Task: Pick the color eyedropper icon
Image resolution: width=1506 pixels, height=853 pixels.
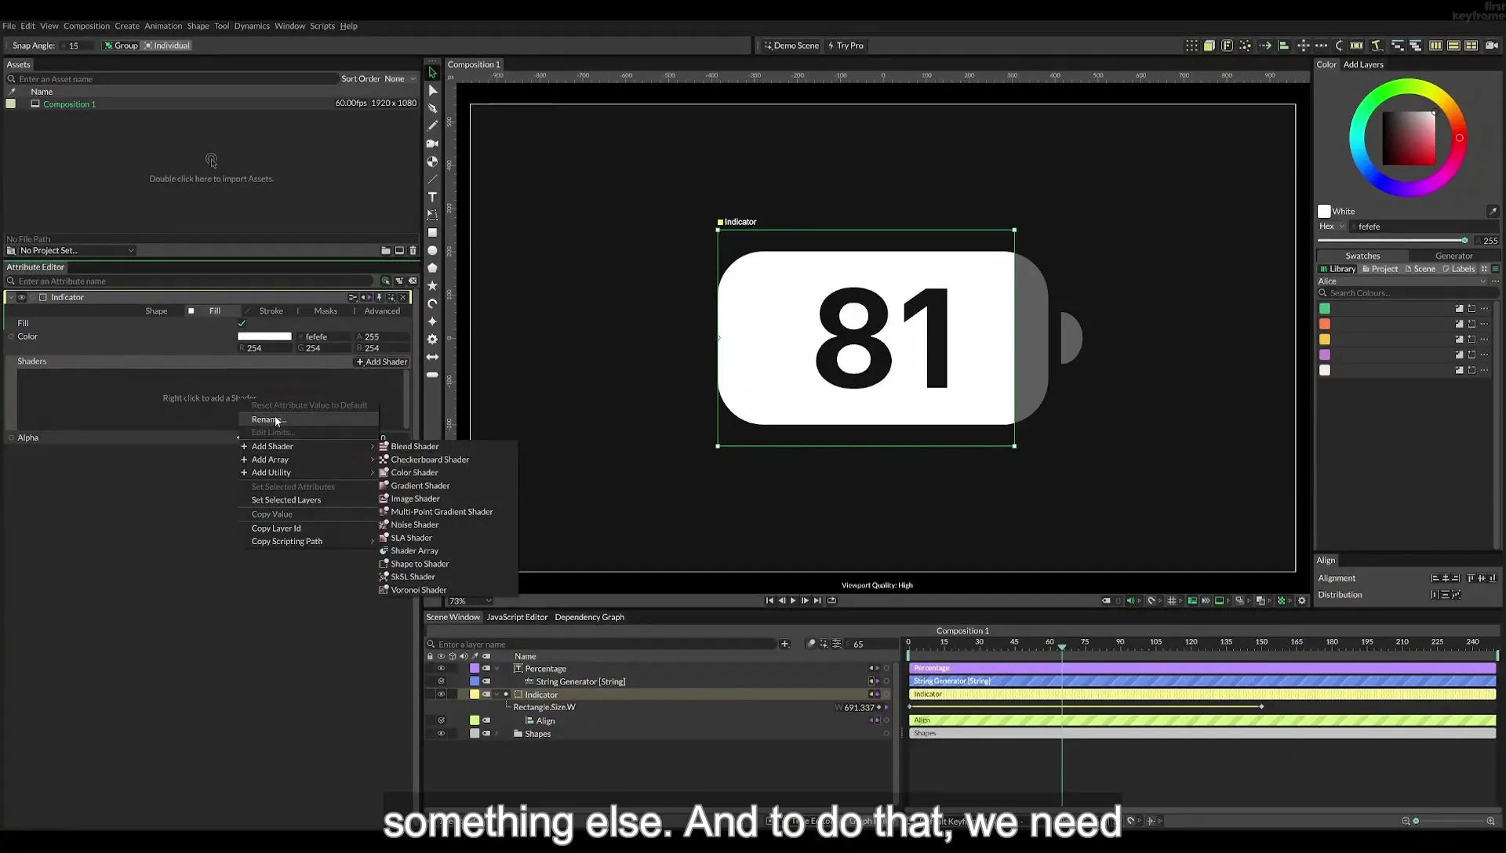Action: click(x=1493, y=211)
